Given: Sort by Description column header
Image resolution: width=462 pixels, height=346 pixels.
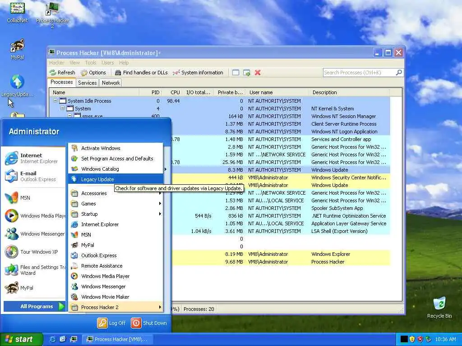Looking at the screenshot, I should click(x=349, y=92).
